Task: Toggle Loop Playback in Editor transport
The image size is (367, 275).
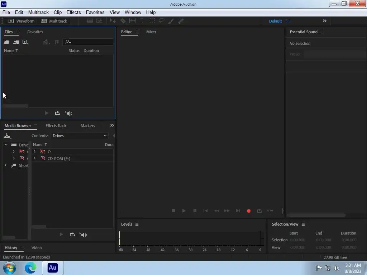Action: pyautogui.click(x=259, y=211)
